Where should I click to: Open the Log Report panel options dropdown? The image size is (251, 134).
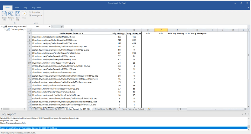[x=243, y=114]
